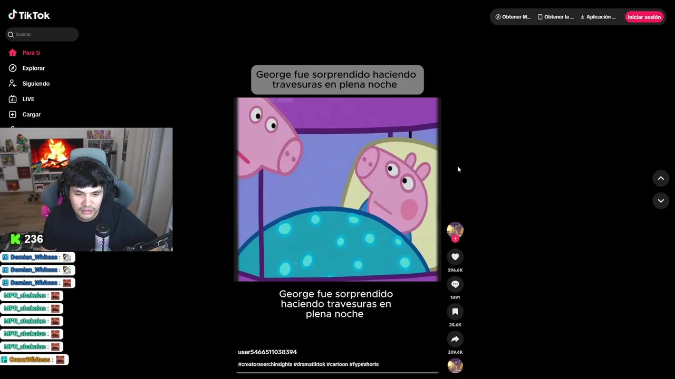675x379 pixels.
Task: Click the #fyp hashtag
Action: [x=354, y=364]
